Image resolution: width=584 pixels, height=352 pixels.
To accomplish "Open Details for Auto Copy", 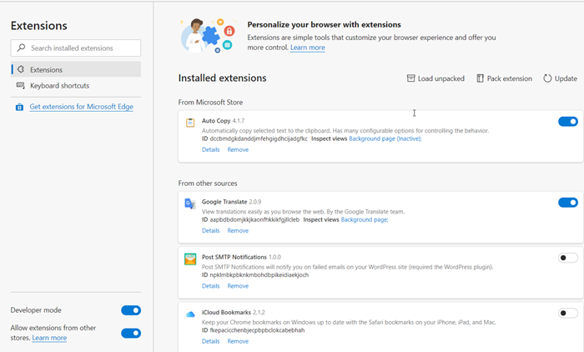I will (210, 149).
